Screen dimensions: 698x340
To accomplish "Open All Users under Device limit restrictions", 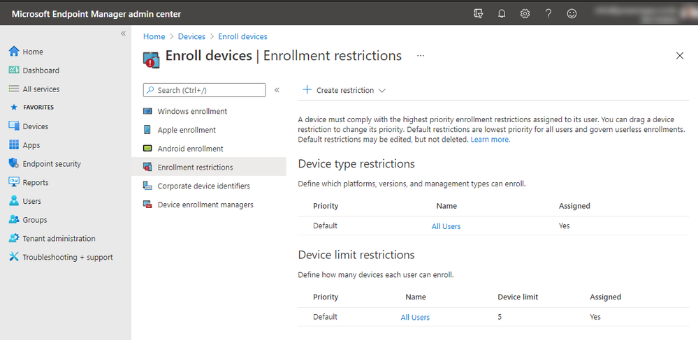I will tap(415, 317).
